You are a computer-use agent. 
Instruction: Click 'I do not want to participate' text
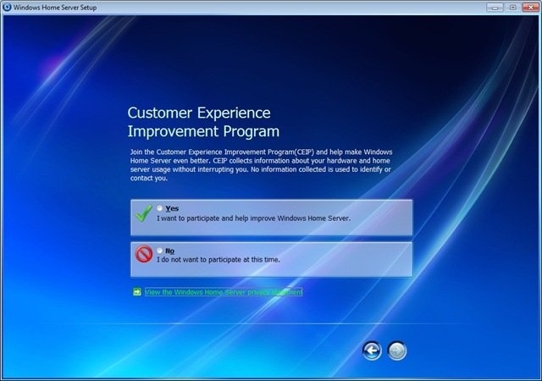[218, 260]
